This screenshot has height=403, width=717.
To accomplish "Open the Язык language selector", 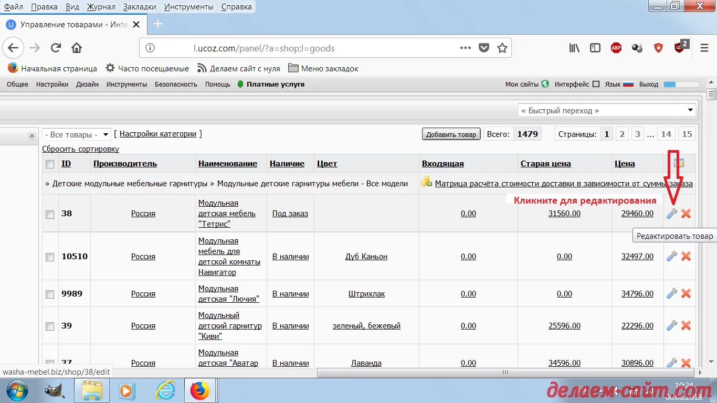I will [x=619, y=84].
